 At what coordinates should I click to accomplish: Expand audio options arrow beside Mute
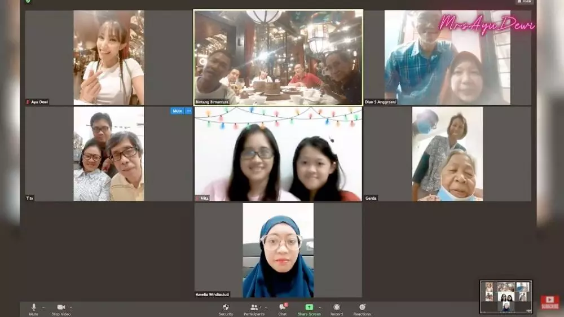43,307
